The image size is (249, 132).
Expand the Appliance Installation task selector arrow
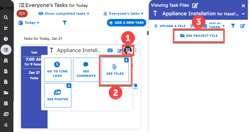243,14
